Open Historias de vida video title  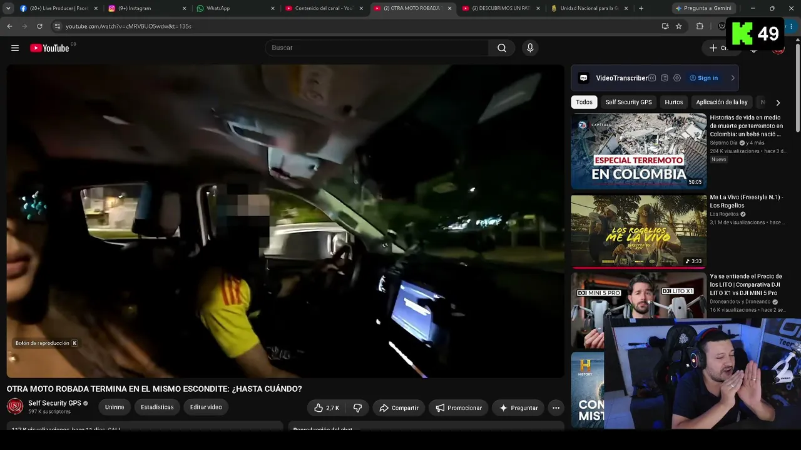(746, 126)
